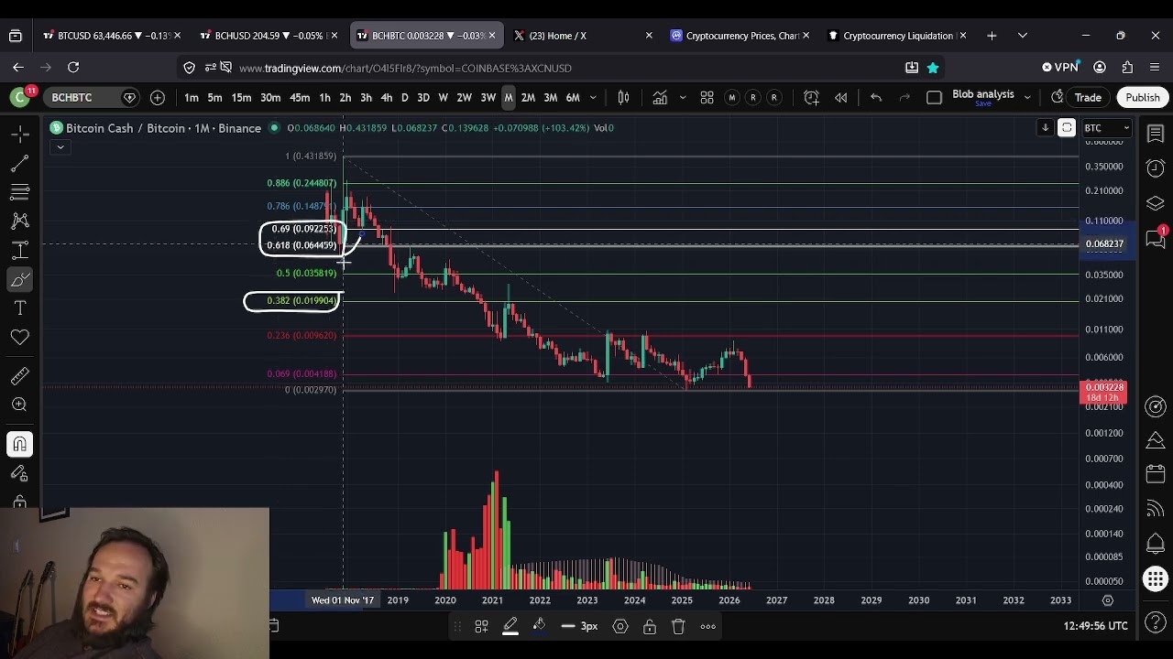
Task: Reload the page in browser
Action: click(73, 67)
